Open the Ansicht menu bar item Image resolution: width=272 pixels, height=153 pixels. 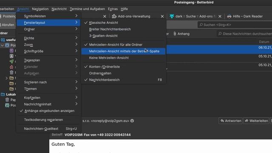[23, 9]
